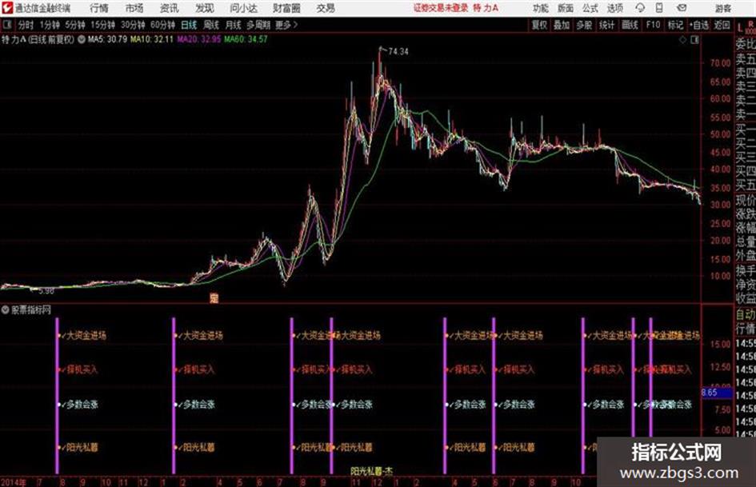
Task: Click the 5.98 low price label
Action: pyautogui.click(x=46, y=291)
